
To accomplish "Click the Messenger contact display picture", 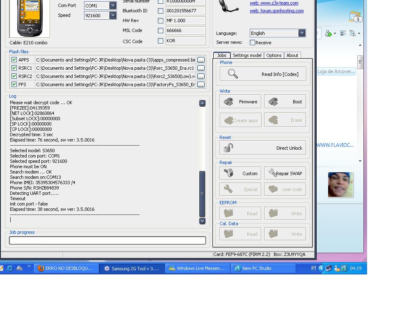I will (x=340, y=185).
